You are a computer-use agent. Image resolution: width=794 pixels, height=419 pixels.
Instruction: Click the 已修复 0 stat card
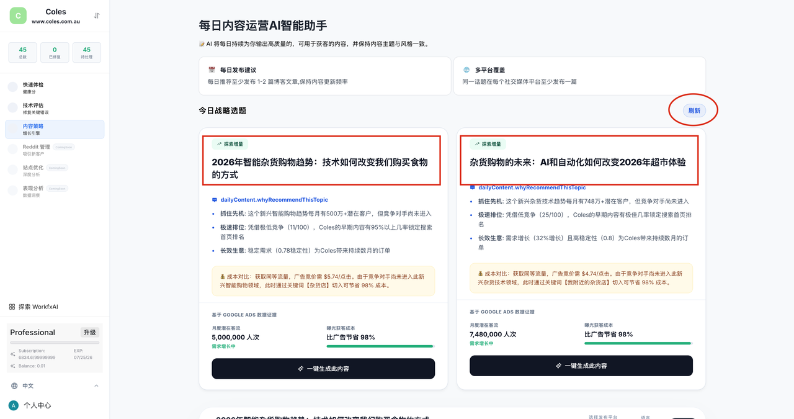pos(55,53)
